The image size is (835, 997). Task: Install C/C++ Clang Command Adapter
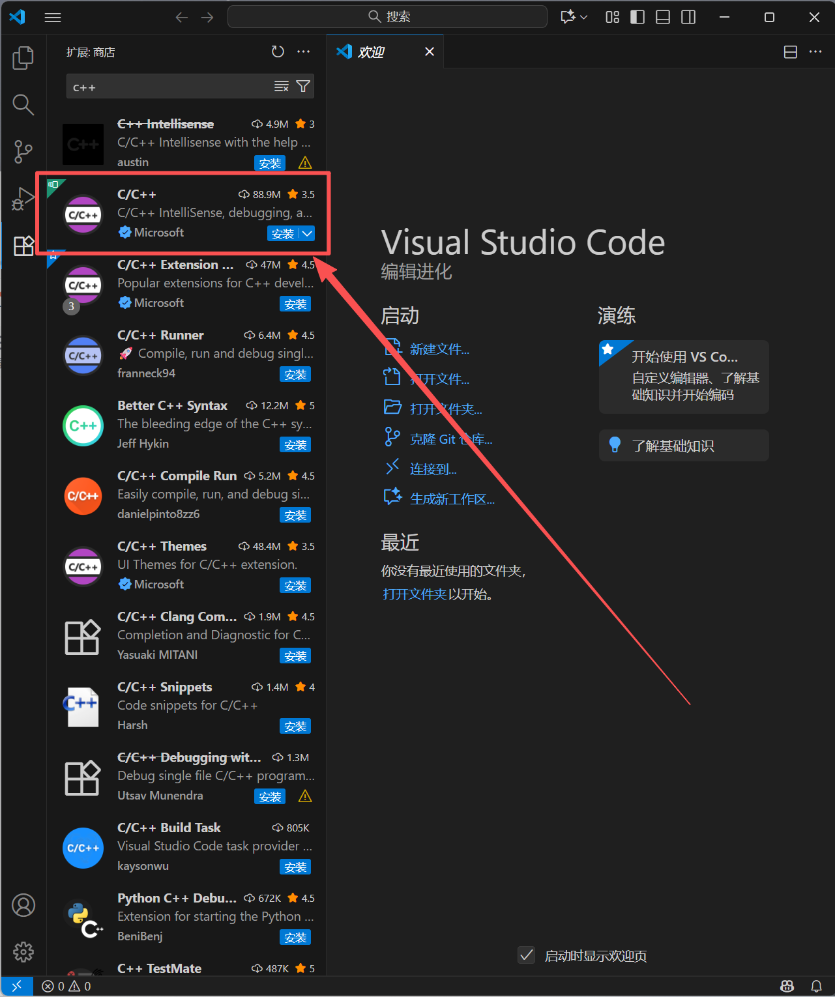click(295, 656)
